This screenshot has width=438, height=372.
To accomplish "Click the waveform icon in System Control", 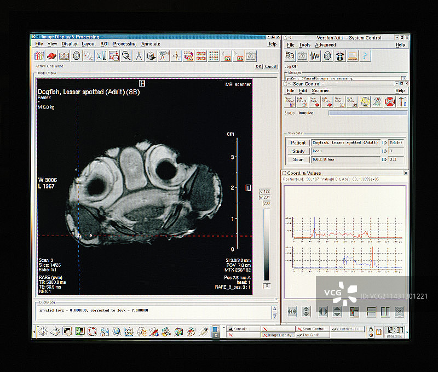I will pyautogui.click(x=315, y=55).
